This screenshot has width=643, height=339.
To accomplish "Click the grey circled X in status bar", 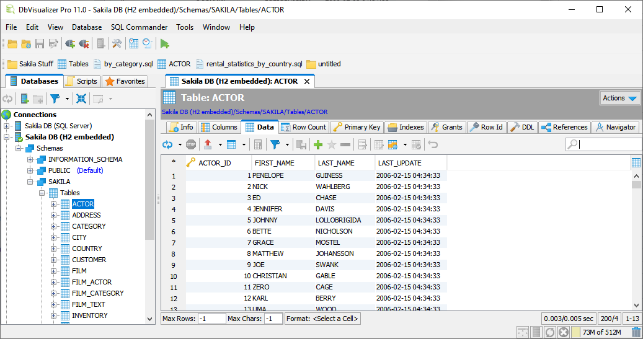I will [564, 332].
